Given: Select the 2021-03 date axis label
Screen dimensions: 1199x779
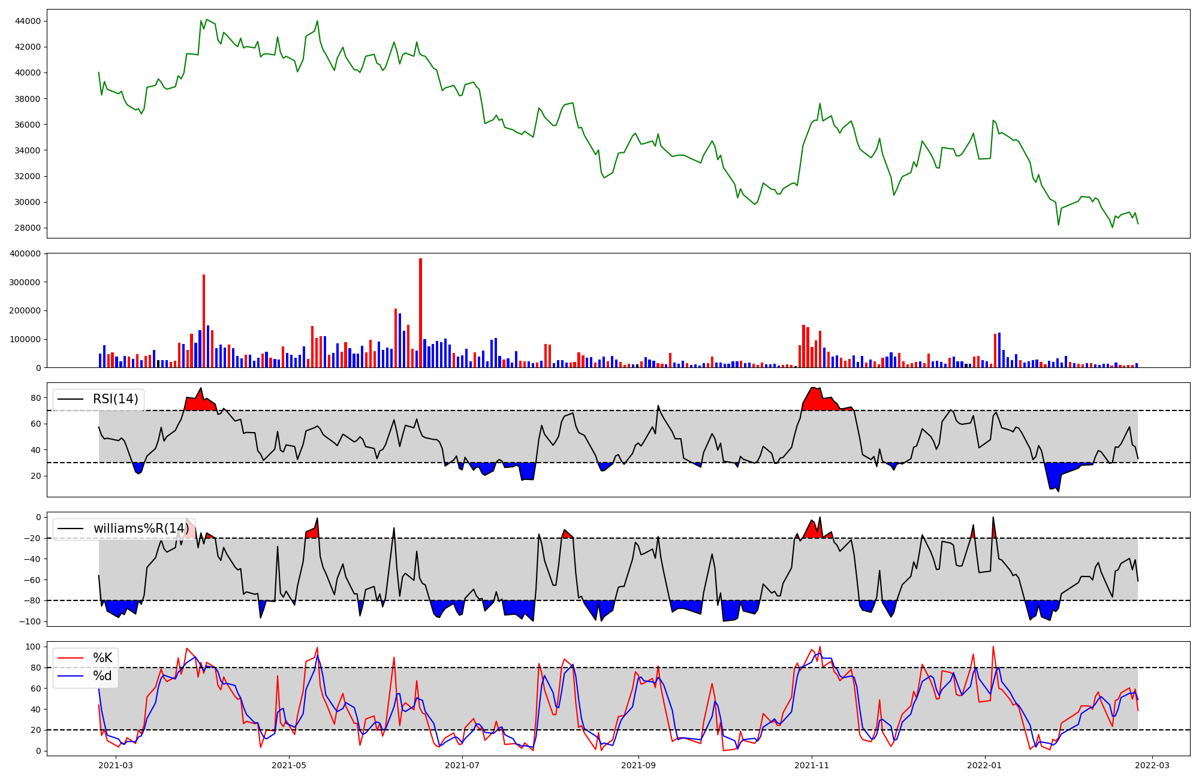Looking at the screenshot, I should pyautogui.click(x=116, y=765).
